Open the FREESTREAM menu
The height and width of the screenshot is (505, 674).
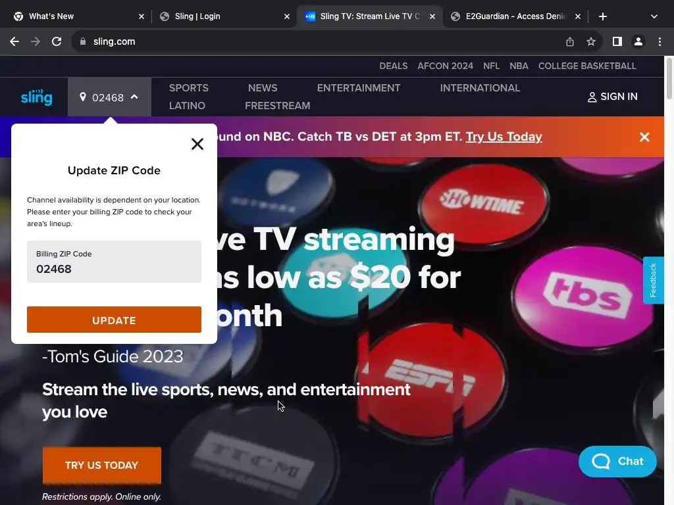tap(277, 106)
